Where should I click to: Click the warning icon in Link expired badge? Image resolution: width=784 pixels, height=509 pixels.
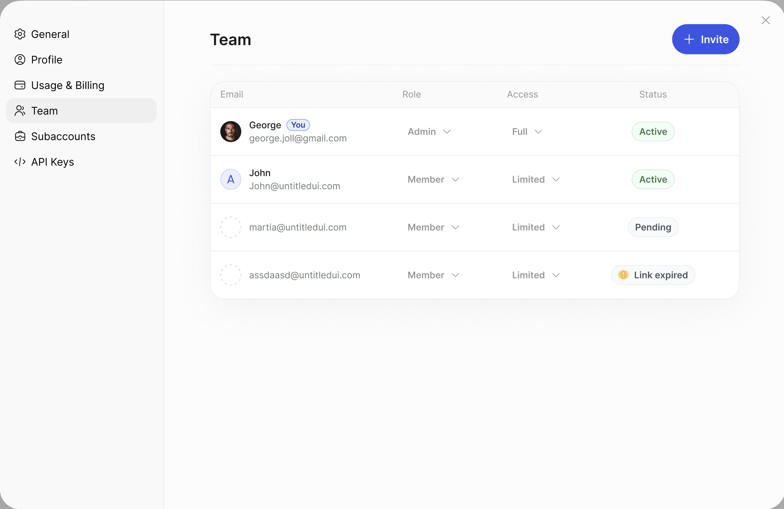pyautogui.click(x=623, y=275)
